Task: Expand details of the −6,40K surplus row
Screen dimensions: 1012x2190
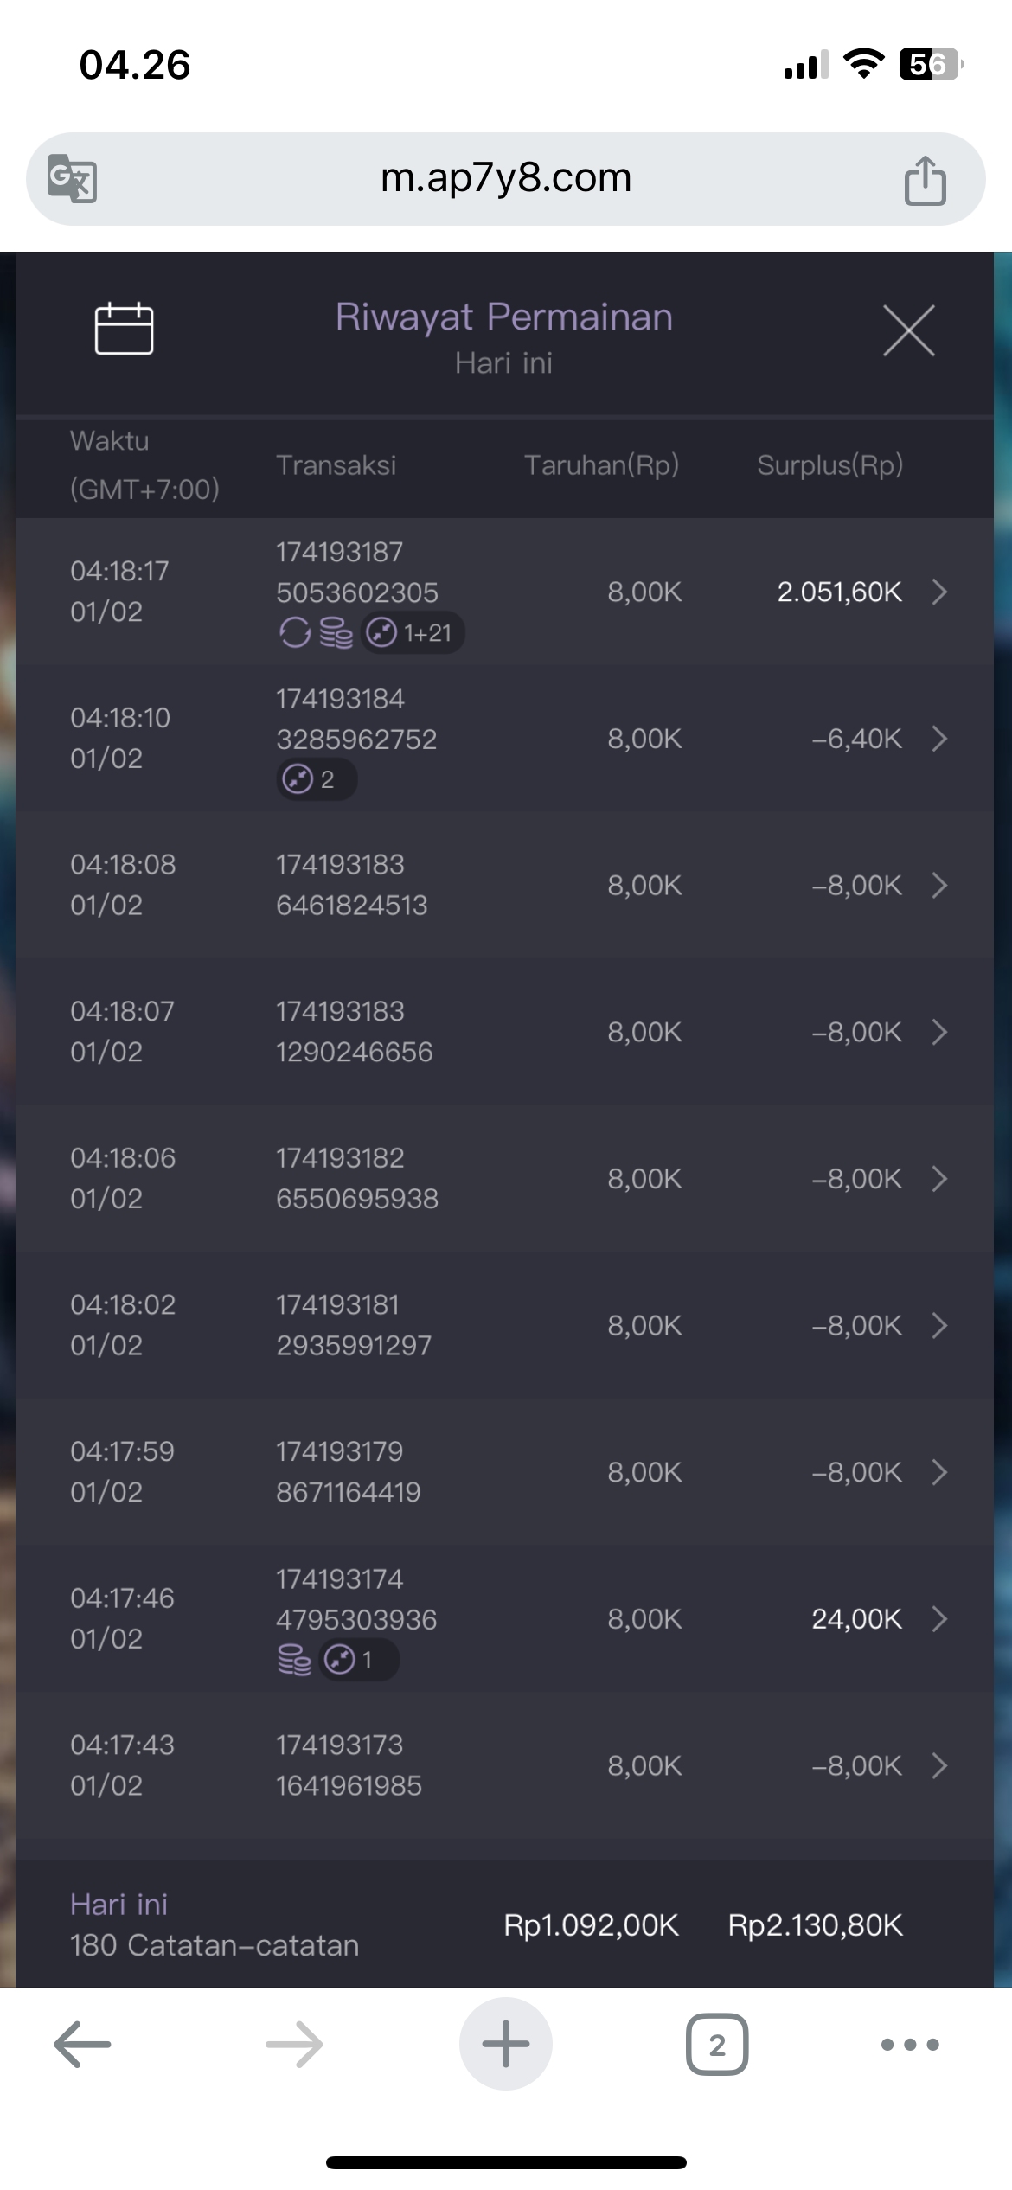Action: (x=939, y=739)
